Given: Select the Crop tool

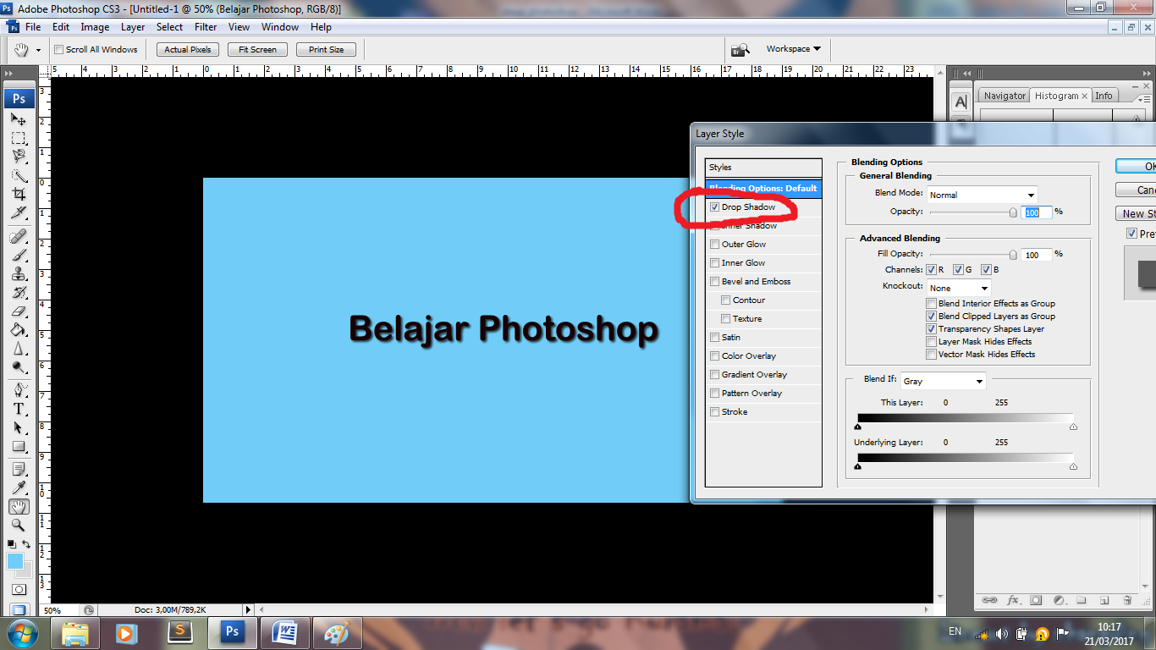Looking at the screenshot, I should click(19, 194).
